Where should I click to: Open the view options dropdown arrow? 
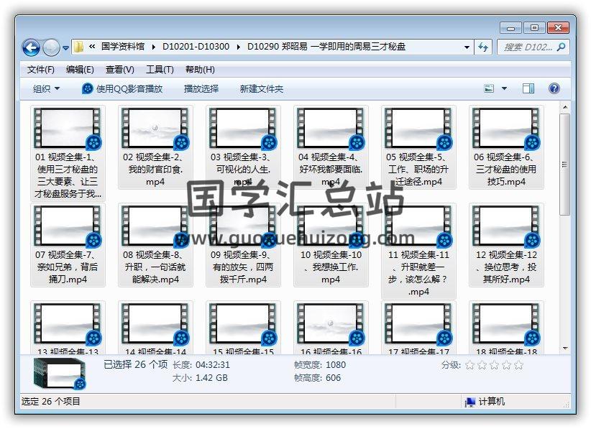tap(504, 88)
